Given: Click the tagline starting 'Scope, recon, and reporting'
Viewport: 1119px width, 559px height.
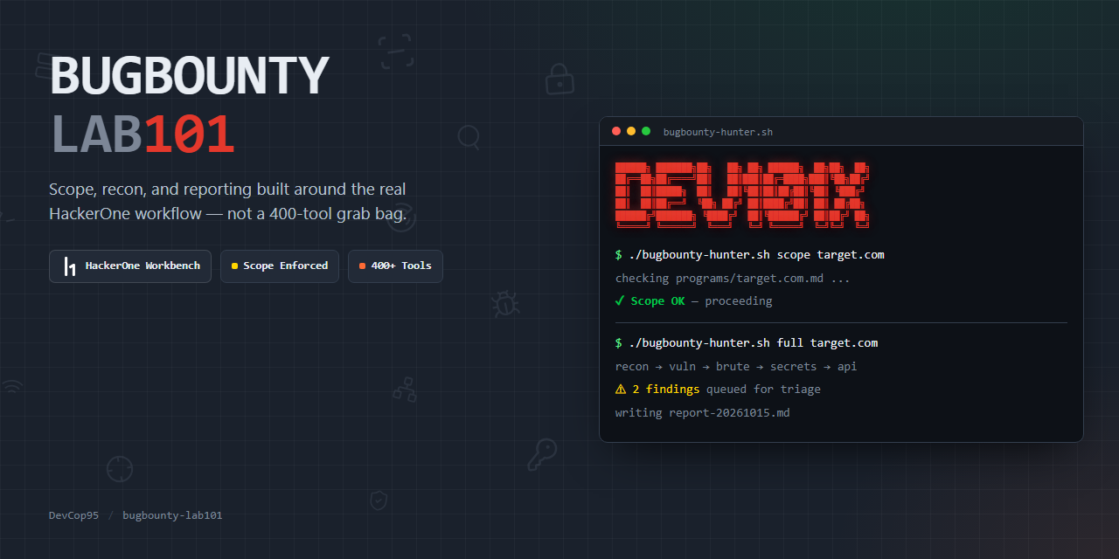Looking at the screenshot, I should [x=227, y=202].
